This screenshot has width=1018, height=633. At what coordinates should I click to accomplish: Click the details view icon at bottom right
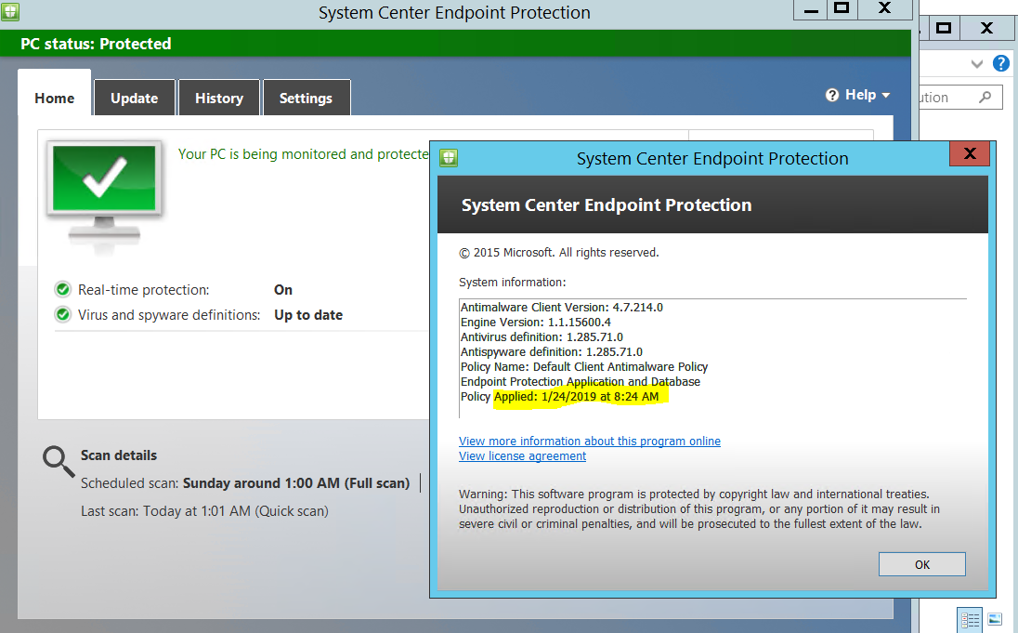(970, 619)
